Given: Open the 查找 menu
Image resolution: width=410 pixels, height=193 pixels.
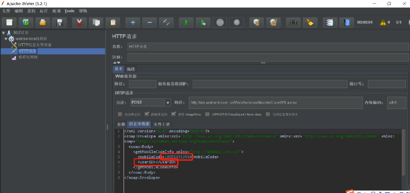Looking at the screenshot, I should pyautogui.click(x=31, y=11).
